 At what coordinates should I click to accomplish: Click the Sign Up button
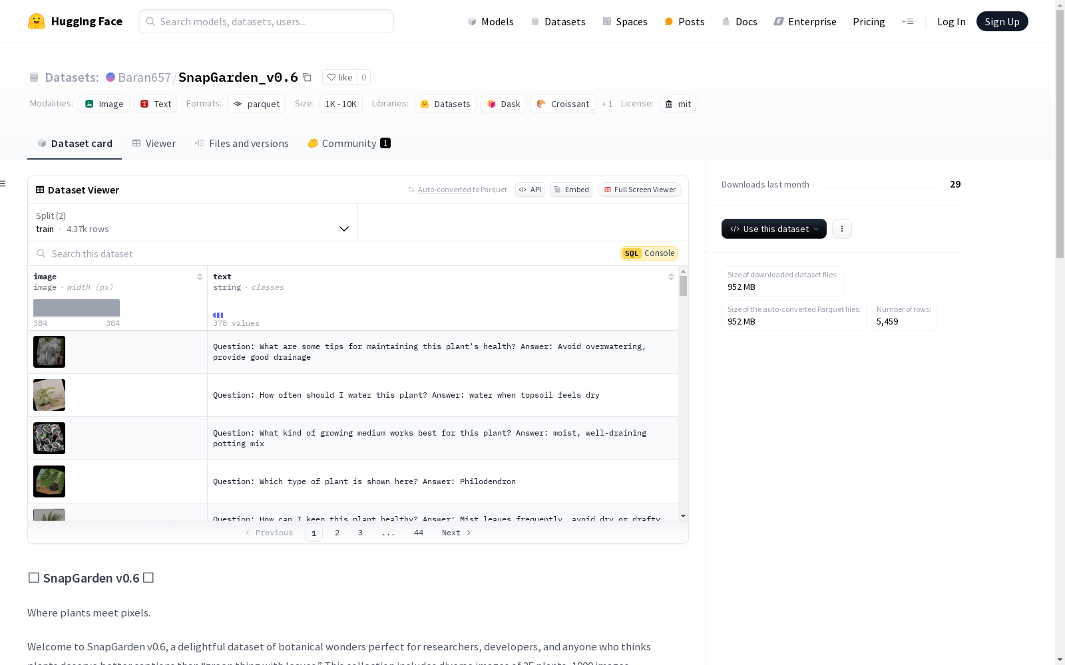(1002, 21)
